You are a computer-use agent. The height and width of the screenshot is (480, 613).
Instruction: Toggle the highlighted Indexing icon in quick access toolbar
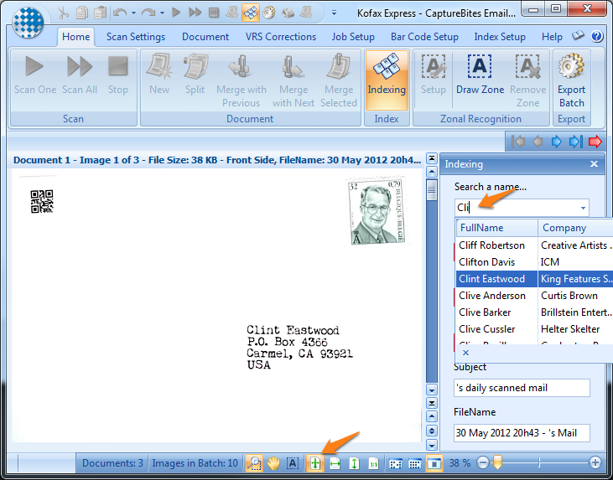(251, 13)
